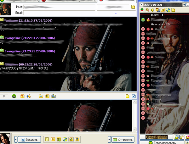Click the card with red minus icon
Image resolution: width=189 pixels, height=144 pixels.
(182, 137)
